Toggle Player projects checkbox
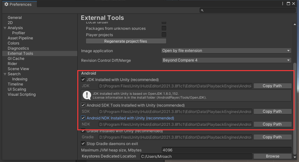Viewport: 299px width, 162px height. click(164, 35)
